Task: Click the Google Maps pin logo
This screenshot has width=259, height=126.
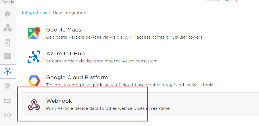Action: (34, 33)
